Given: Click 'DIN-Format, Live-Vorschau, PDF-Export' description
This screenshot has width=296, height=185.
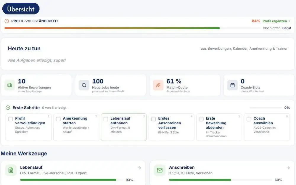Looking at the screenshot, I should (x=53, y=173).
